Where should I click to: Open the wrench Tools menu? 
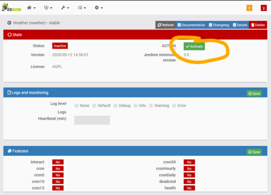coord(65,8)
